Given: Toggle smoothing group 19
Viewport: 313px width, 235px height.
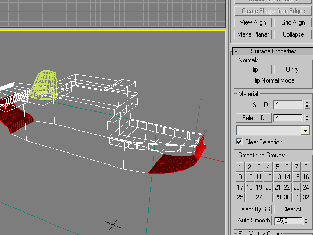Looking at the screenshot, I should (259, 187).
